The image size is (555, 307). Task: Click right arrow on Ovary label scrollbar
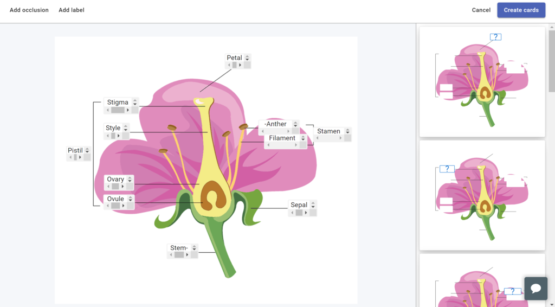click(123, 186)
